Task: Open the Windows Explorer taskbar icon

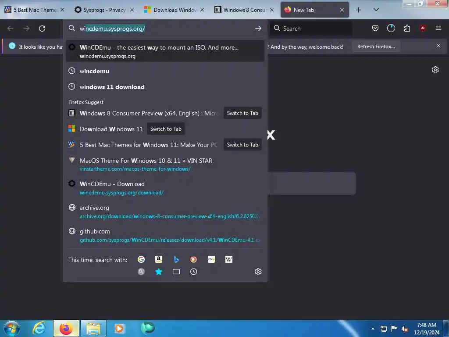Action: [93, 328]
